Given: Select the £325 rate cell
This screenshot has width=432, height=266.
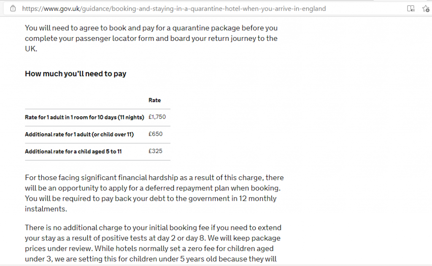Looking at the screenshot, I should pos(155,151).
